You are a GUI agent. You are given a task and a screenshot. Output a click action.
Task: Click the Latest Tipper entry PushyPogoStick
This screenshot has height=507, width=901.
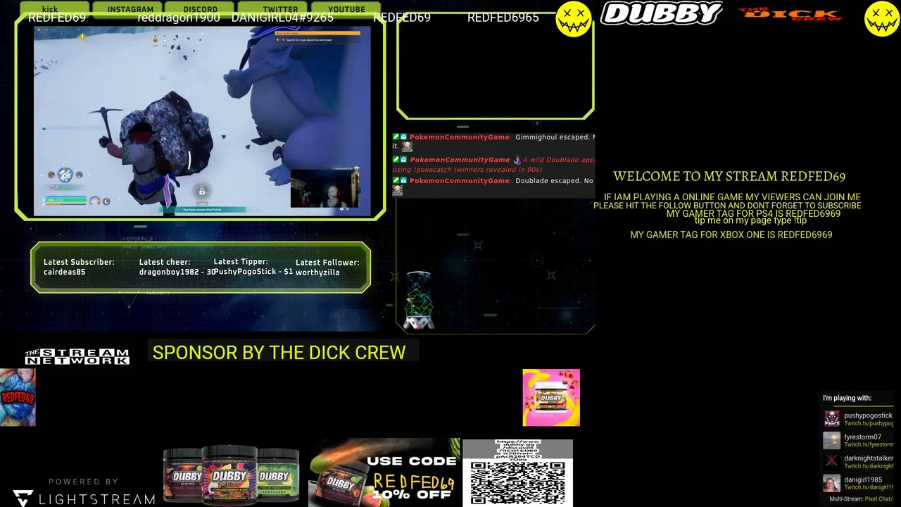click(253, 271)
